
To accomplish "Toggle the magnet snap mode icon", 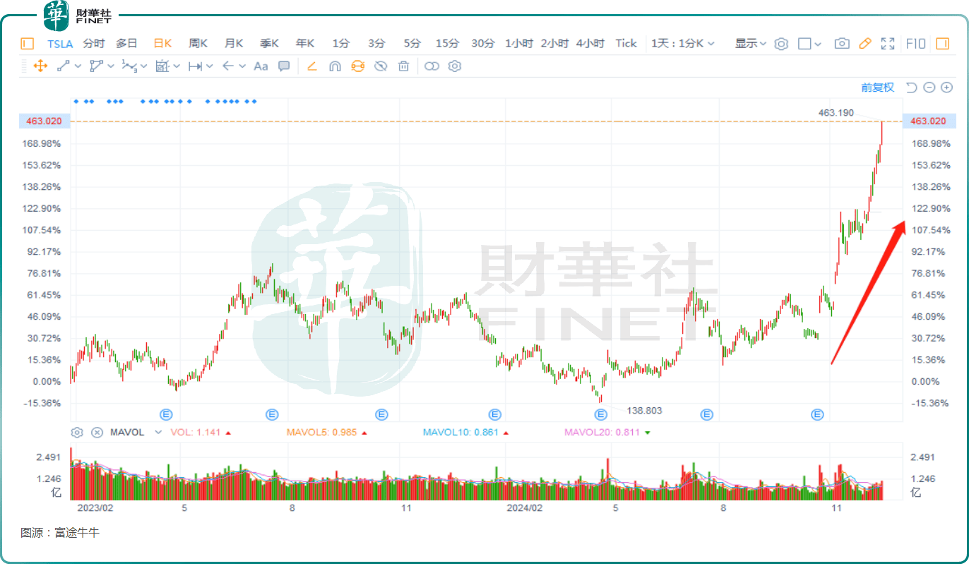I will 335,66.
